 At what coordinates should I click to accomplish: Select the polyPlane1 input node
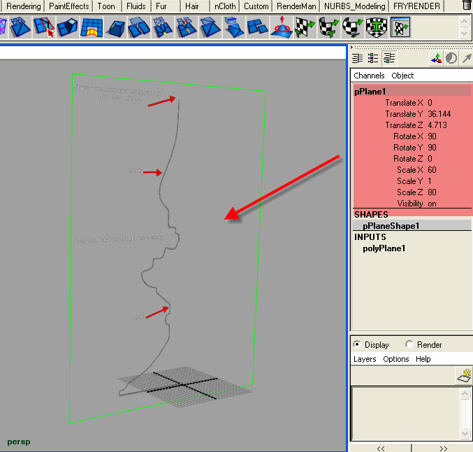384,248
